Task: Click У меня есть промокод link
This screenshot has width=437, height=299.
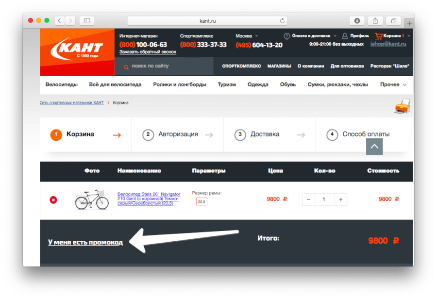Action: point(85,242)
